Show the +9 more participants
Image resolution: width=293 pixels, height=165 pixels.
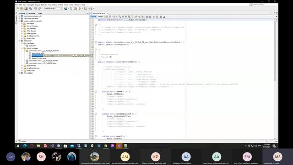[x=11, y=157]
